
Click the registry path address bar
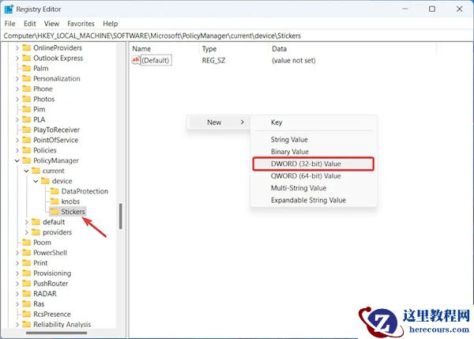point(237,36)
